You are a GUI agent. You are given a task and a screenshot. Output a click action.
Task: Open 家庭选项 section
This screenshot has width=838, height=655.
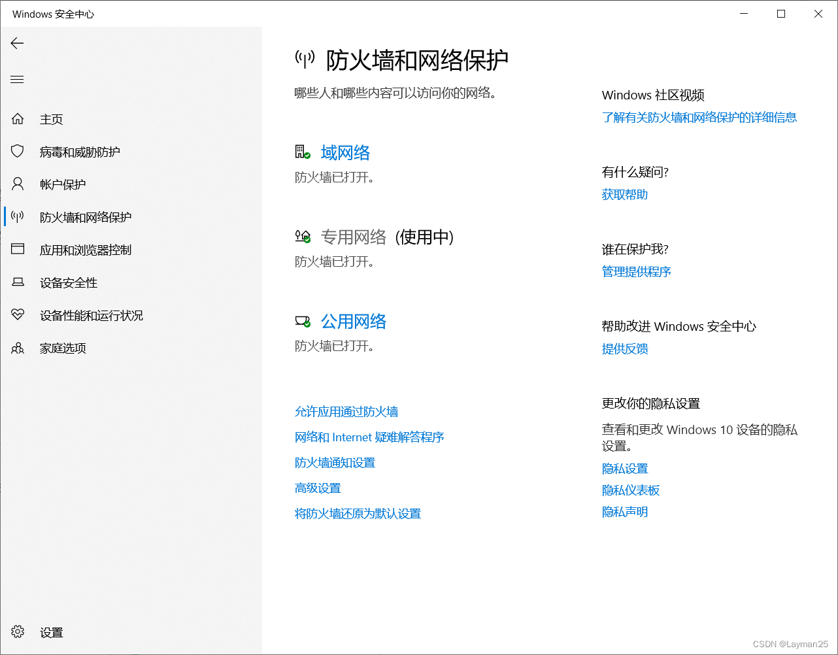click(x=63, y=348)
